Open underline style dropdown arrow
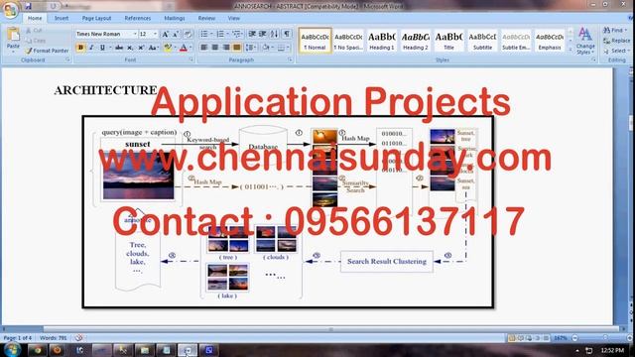The height and width of the screenshot is (357, 635). pos(110,48)
